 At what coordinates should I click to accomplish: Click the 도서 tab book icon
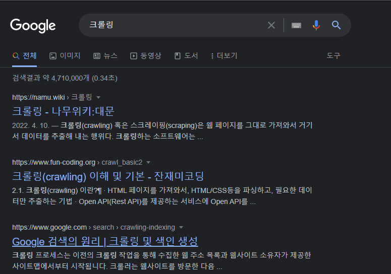tap(177, 56)
